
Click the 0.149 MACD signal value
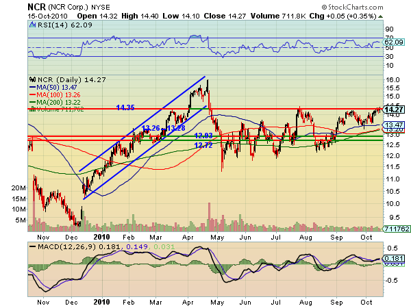tap(137, 246)
